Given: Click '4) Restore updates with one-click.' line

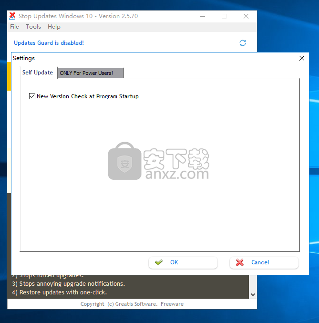Looking at the screenshot, I should pyautogui.click(x=59, y=292).
